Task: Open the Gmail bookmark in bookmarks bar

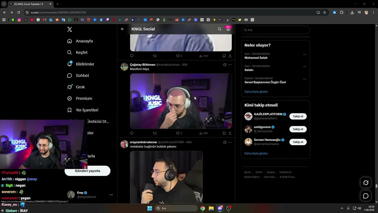Action: coord(45,20)
